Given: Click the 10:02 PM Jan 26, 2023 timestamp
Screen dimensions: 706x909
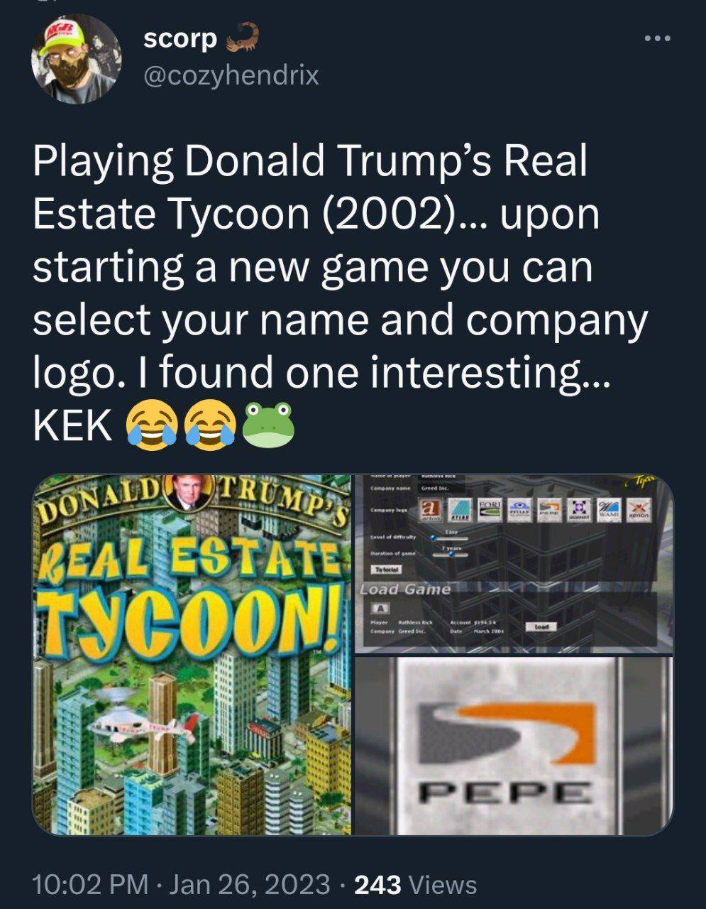Looking at the screenshot, I should (x=182, y=884).
